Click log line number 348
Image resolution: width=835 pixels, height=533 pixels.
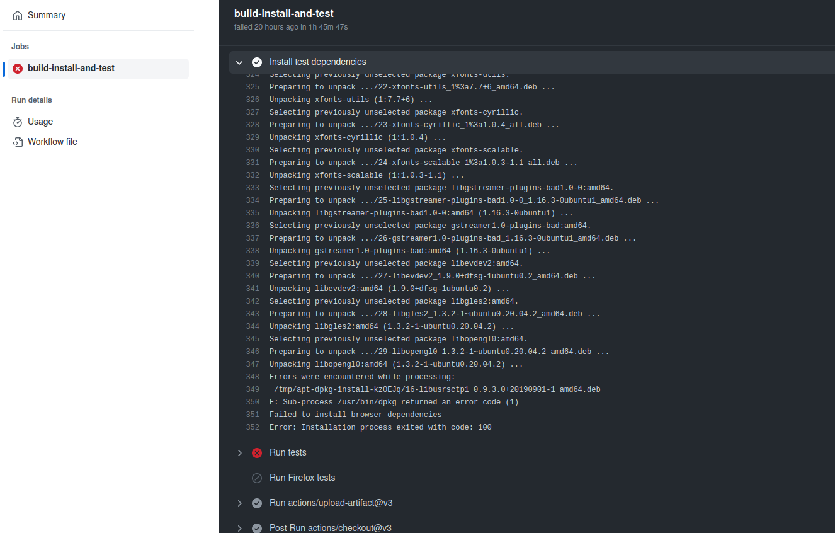pyautogui.click(x=253, y=377)
